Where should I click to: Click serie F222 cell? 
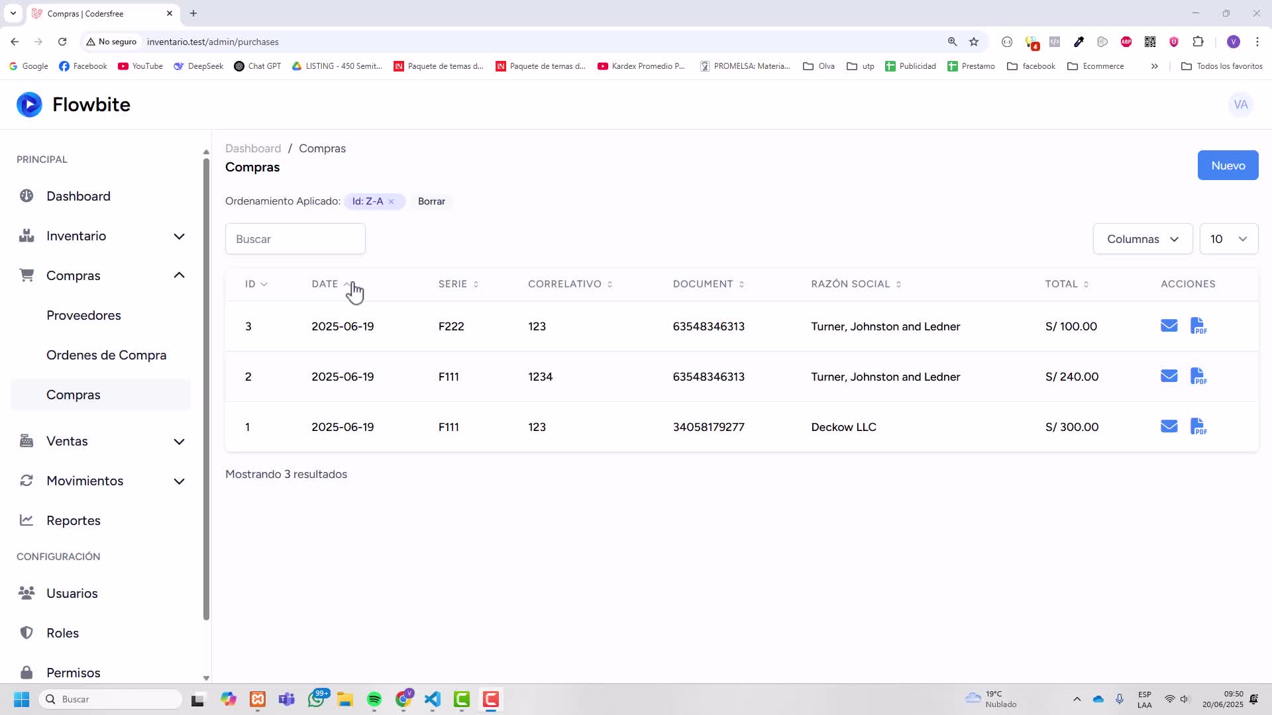[x=451, y=326]
